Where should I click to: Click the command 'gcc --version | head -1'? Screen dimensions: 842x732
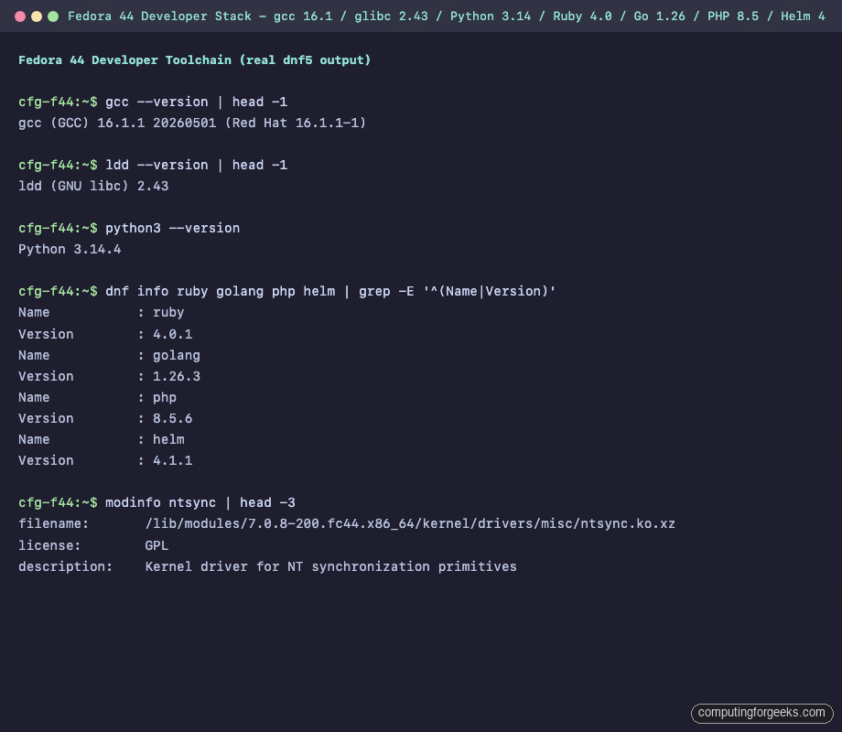[x=196, y=102]
